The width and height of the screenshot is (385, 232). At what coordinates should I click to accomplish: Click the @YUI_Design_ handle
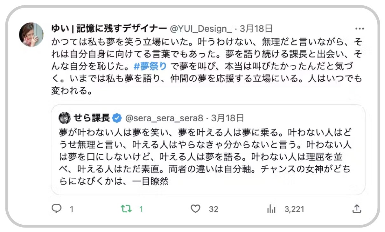pyautogui.click(x=201, y=29)
